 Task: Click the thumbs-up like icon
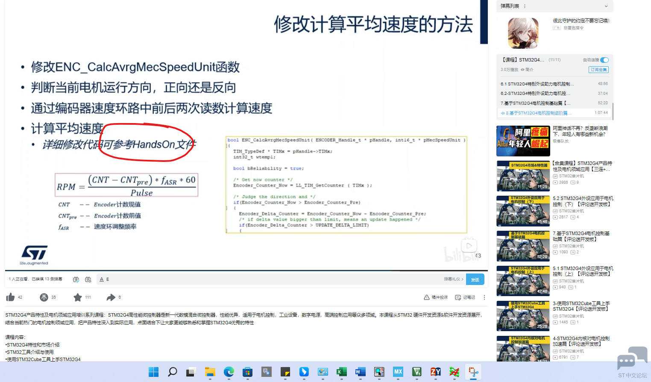click(x=11, y=297)
